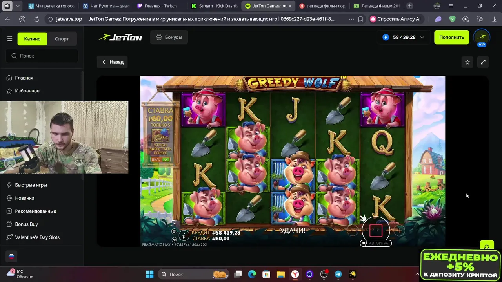Open Yandex home button in toolbar
Image resolution: width=502 pixels, height=282 pixels.
(x=22, y=19)
